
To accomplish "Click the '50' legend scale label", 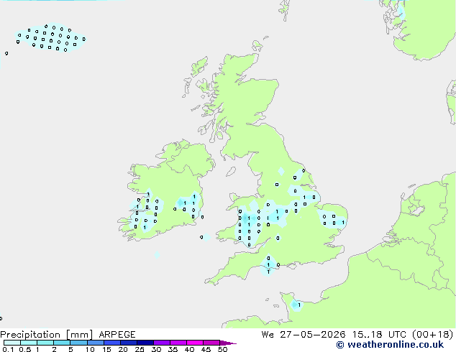I will pyautogui.click(x=222, y=349).
